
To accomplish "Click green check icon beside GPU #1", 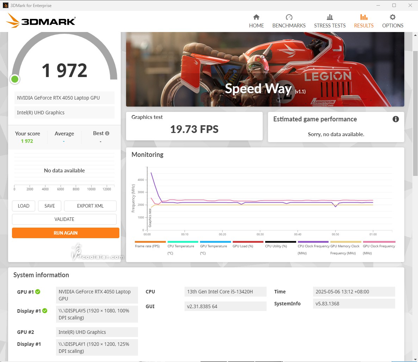I will [x=38, y=292].
